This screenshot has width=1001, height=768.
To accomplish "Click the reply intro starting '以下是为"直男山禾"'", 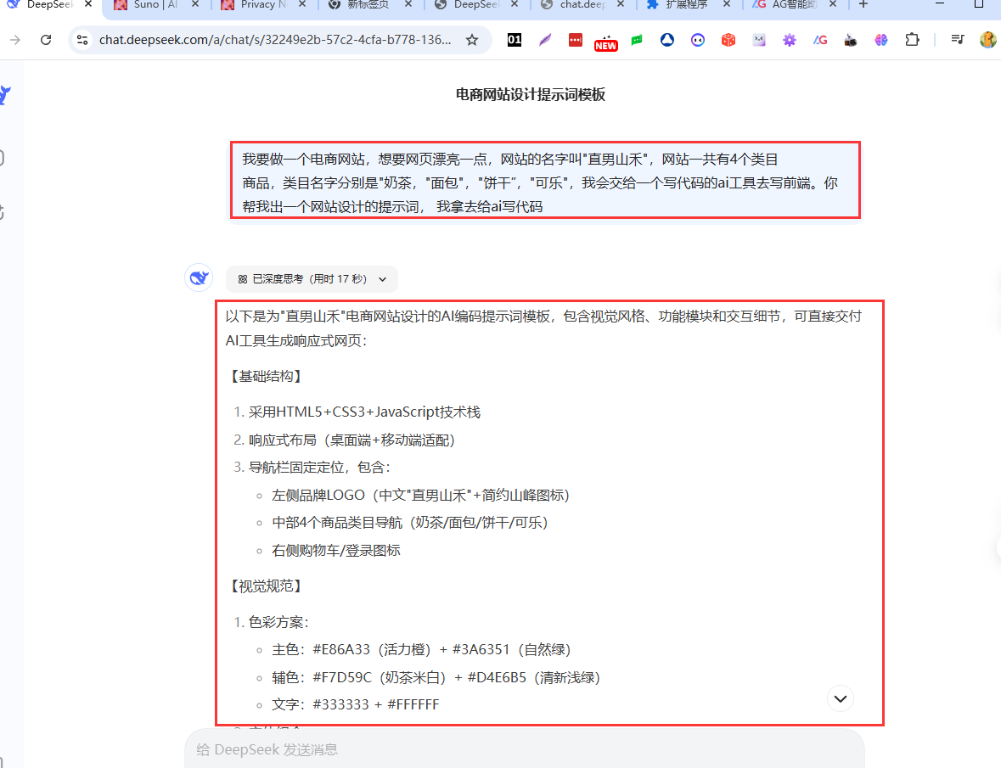I will point(543,328).
